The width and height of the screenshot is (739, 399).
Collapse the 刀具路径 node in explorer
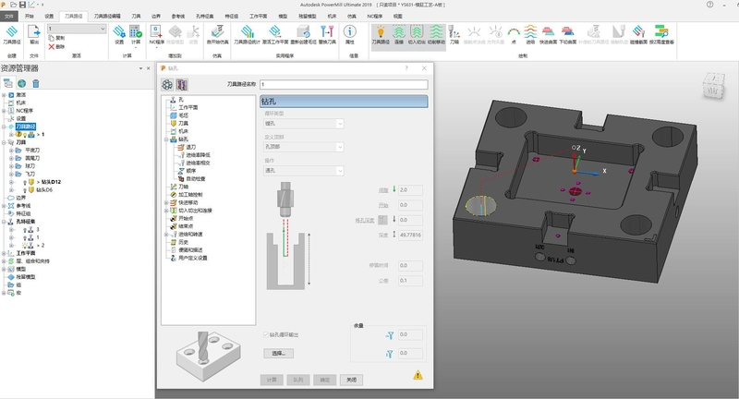(x=5, y=127)
